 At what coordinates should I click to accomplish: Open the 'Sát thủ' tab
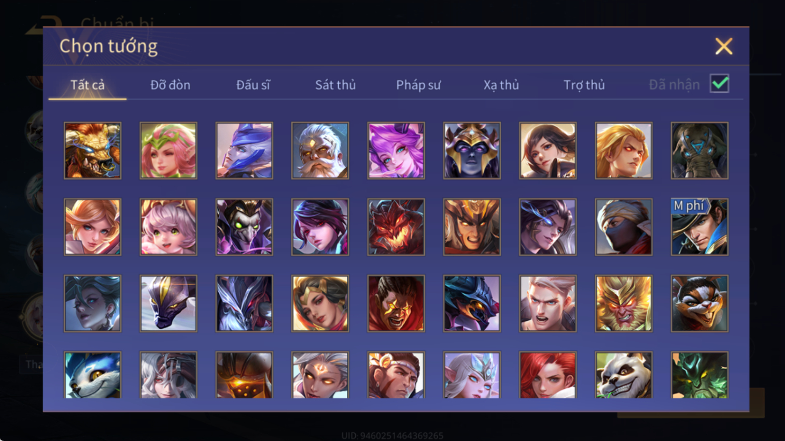[335, 85]
